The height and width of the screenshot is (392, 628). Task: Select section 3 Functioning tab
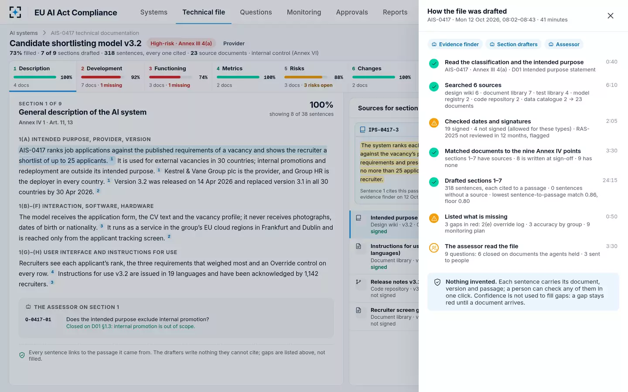pos(178,77)
